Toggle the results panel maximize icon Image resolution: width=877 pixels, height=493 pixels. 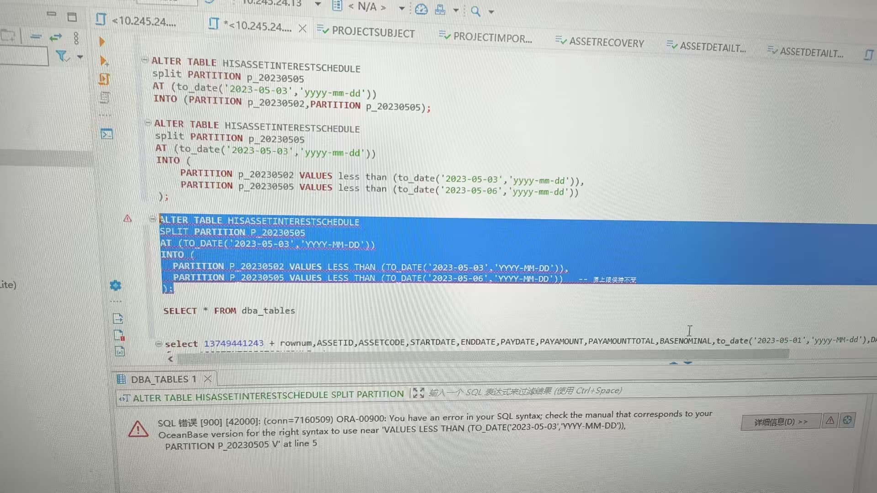418,393
